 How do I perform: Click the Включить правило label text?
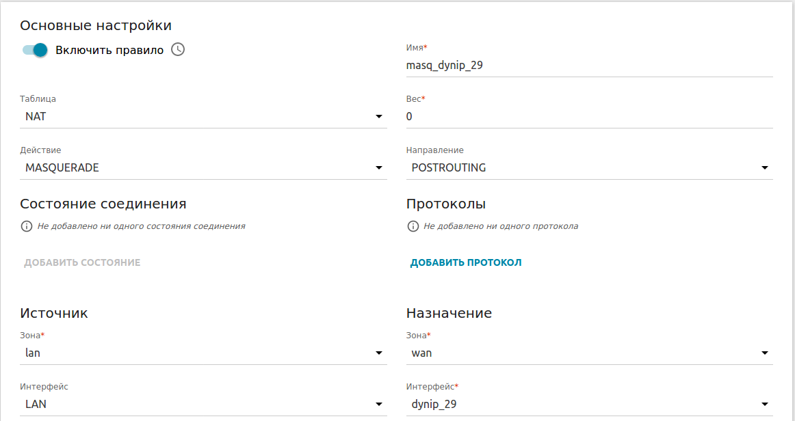[109, 50]
